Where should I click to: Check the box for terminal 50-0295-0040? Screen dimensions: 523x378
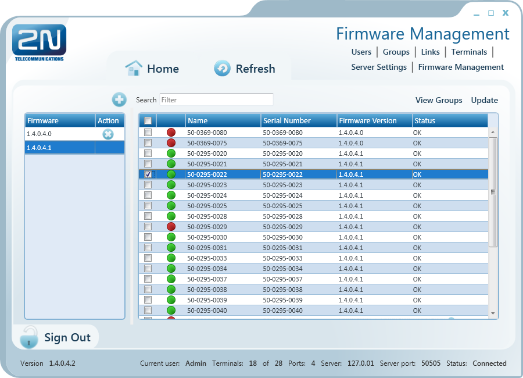pos(148,310)
